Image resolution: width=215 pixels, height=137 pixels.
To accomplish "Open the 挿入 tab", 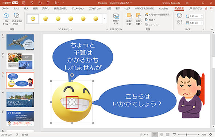I will click(x=26, y=8).
